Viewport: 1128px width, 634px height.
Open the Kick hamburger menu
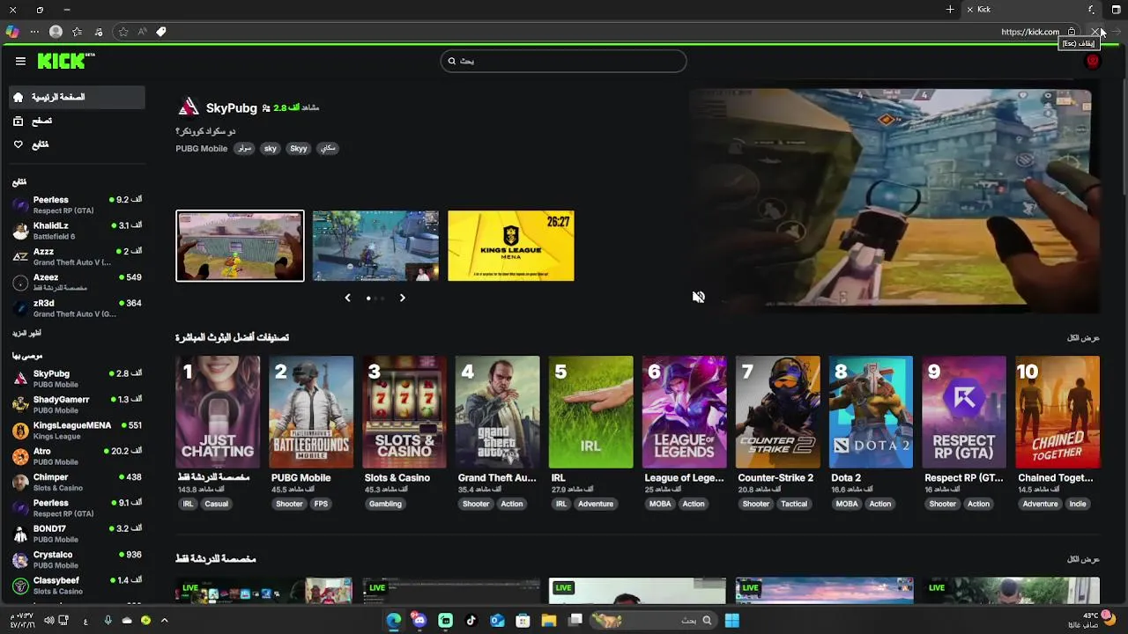[20, 61]
